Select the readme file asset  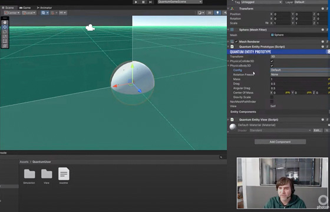click(x=64, y=176)
